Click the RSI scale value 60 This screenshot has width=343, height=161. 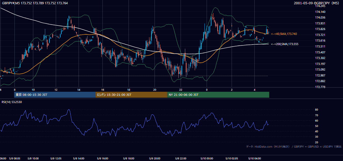click(x=316, y=120)
